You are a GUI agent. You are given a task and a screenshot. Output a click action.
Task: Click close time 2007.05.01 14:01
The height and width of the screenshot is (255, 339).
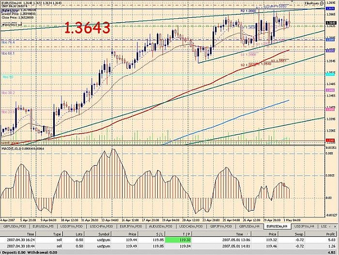pyautogui.click(x=236, y=246)
